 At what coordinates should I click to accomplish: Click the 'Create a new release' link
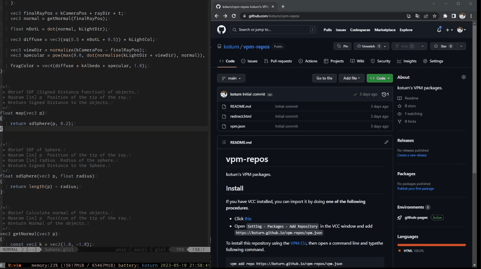point(412,155)
